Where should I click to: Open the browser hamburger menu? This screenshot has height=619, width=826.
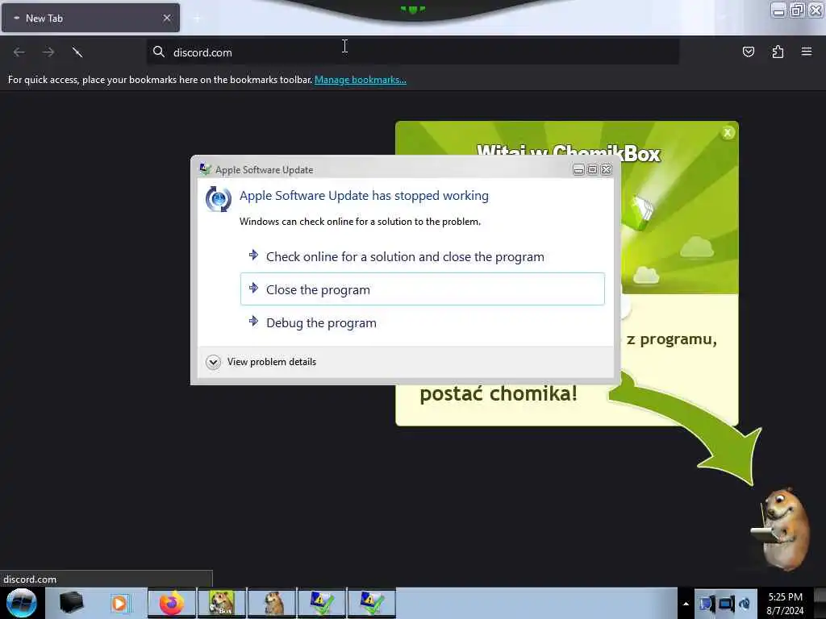(x=807, y=52)
